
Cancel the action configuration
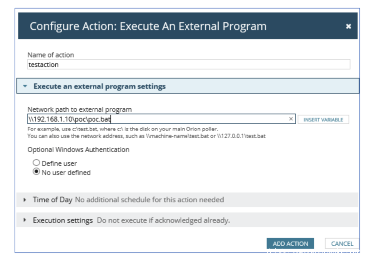click(342, 244)
